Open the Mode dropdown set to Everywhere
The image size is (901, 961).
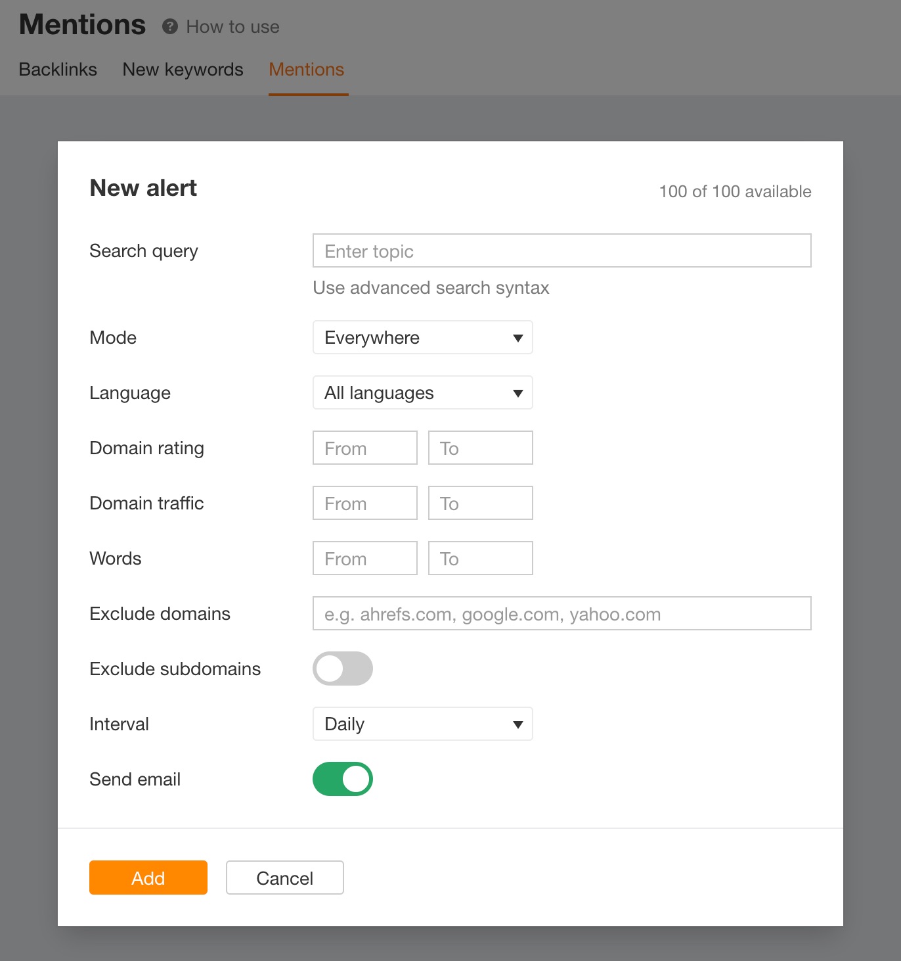pos(422,337)
